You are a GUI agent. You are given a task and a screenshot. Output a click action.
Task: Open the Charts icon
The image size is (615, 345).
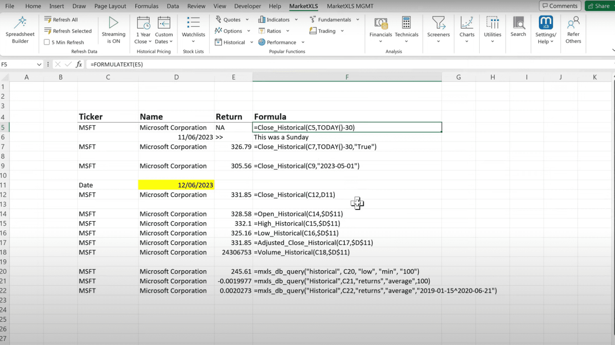pyautogui.click(x=467, y=23)
